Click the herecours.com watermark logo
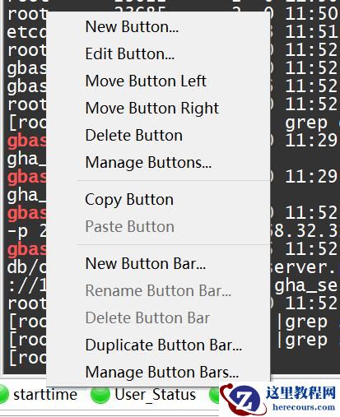The image size is (340, 417). pos(279,400)
